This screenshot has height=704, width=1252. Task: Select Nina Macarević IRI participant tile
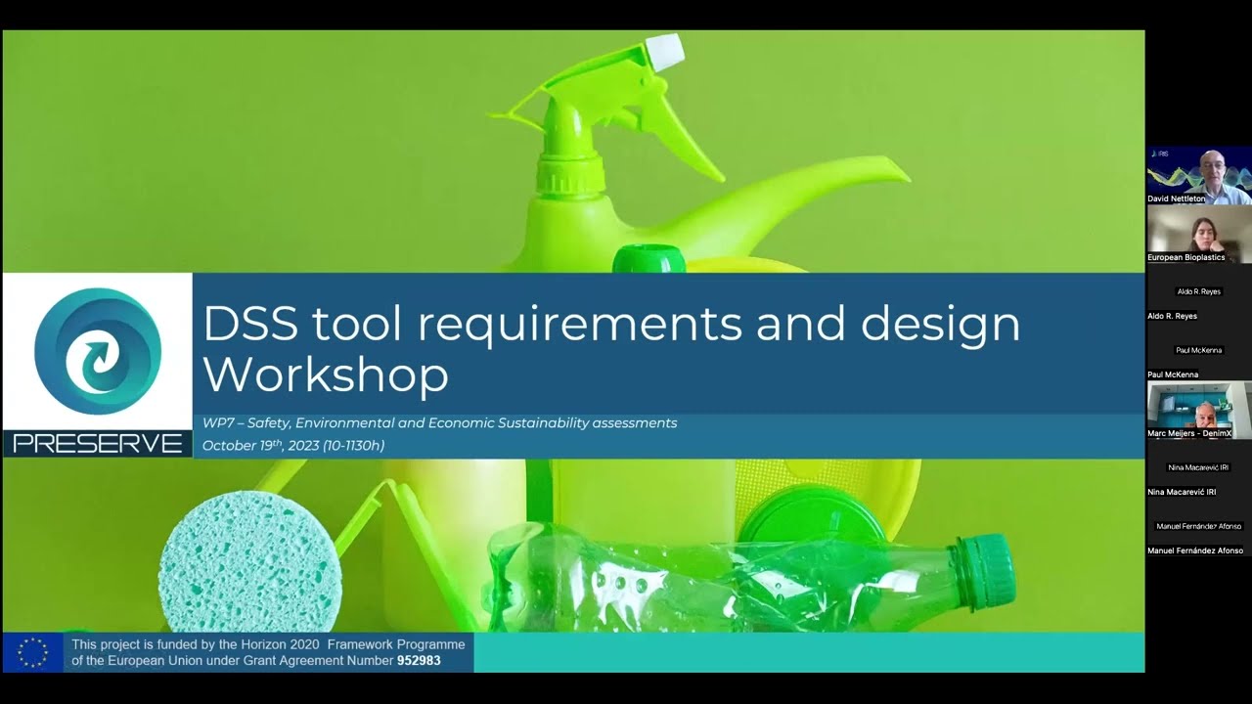coord(1199,468)
